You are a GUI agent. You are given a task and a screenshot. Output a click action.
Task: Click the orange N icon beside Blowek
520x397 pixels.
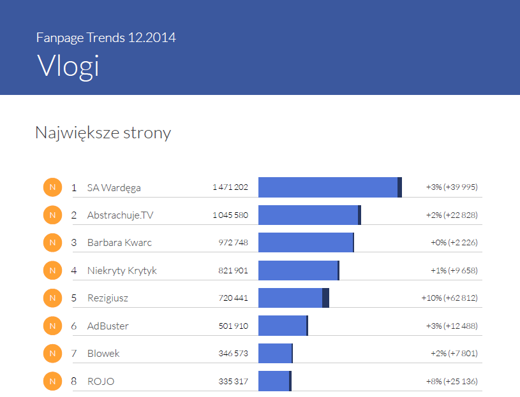tap(52, 353)
